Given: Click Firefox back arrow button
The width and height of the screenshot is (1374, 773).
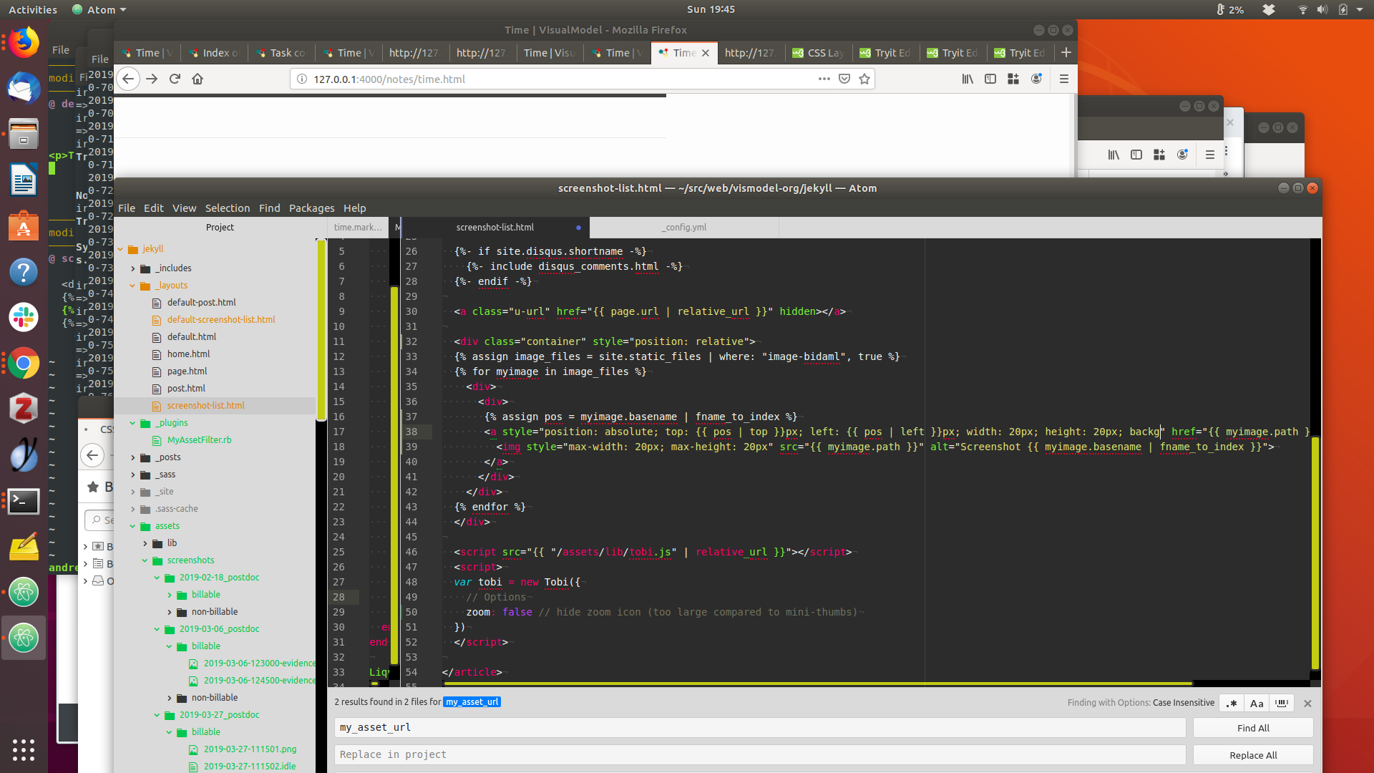Looking at the screenshot, I should 128,79.
